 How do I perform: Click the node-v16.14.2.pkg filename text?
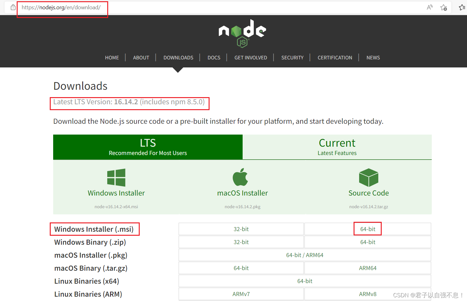tap(243, 207)
